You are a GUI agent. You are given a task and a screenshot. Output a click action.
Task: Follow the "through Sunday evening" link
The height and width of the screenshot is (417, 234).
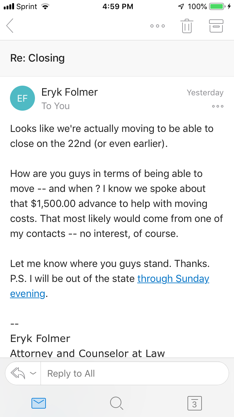pyautogui.click(x=173, y=279)
